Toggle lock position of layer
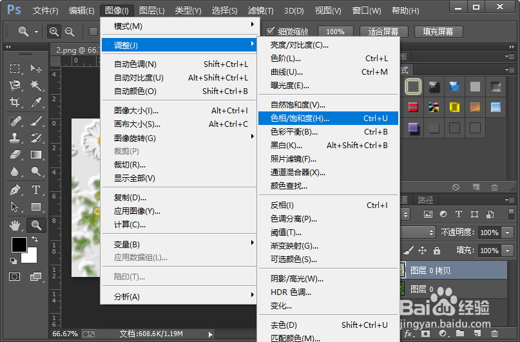Image resolution: width=520 pixels, height=342 pixels. (422, 250)
